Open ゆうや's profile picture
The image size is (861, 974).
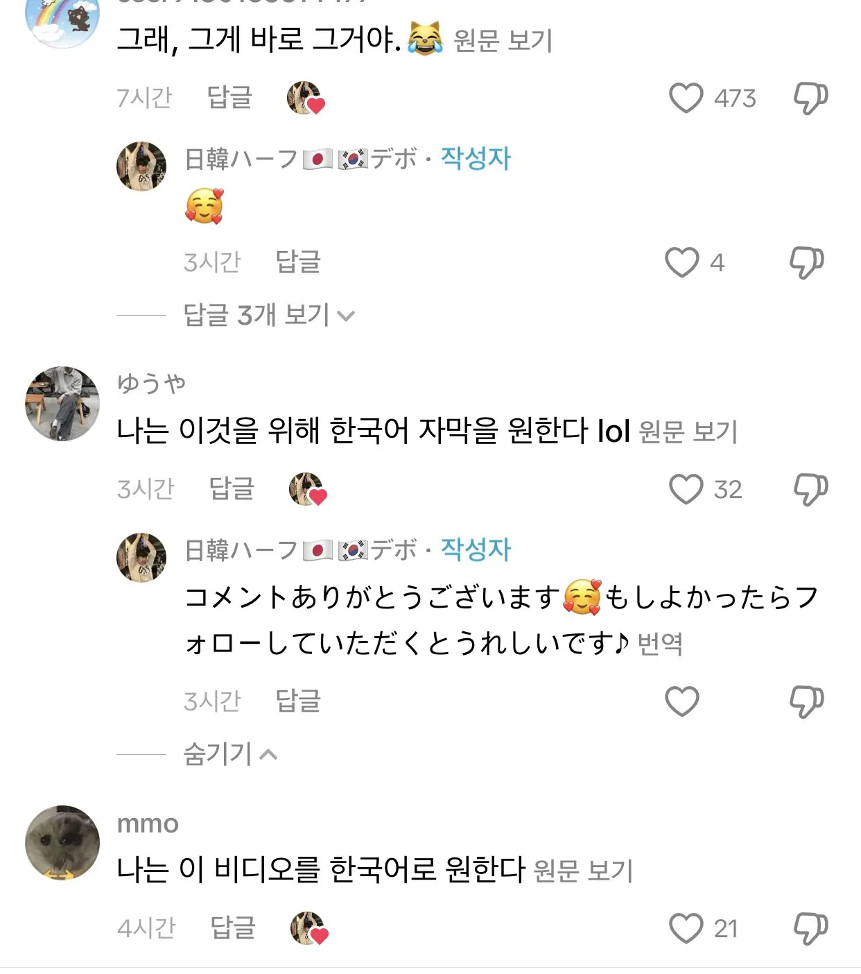tap(62, 404)
